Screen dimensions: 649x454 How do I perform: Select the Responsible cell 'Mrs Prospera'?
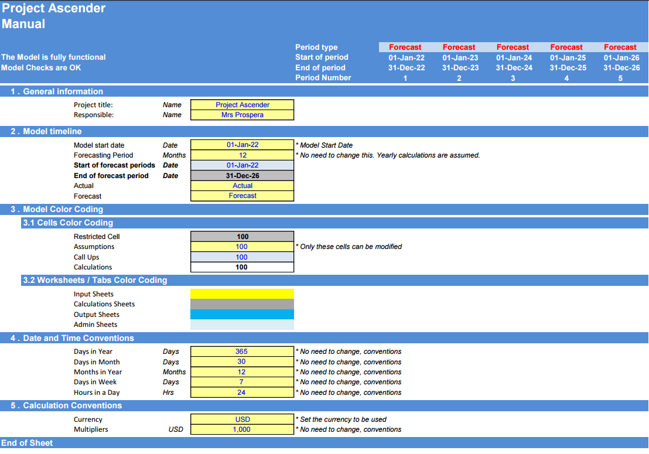[242, 115]
